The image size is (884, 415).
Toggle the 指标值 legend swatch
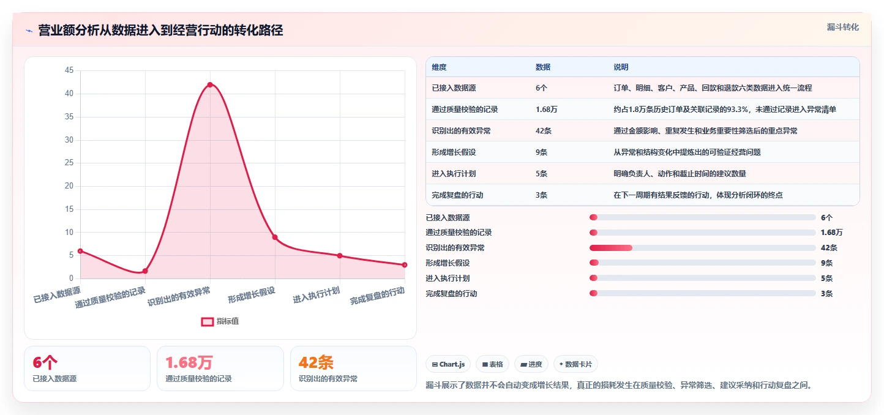pos(208,321)
